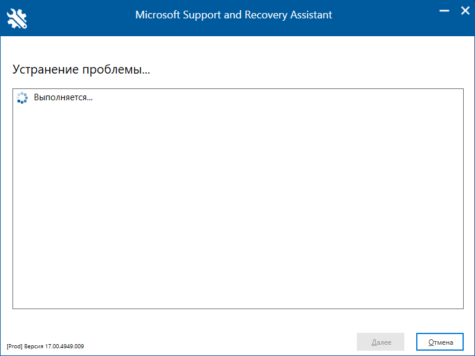Click the spinning progress indicator icon

(x=22, y=98)
